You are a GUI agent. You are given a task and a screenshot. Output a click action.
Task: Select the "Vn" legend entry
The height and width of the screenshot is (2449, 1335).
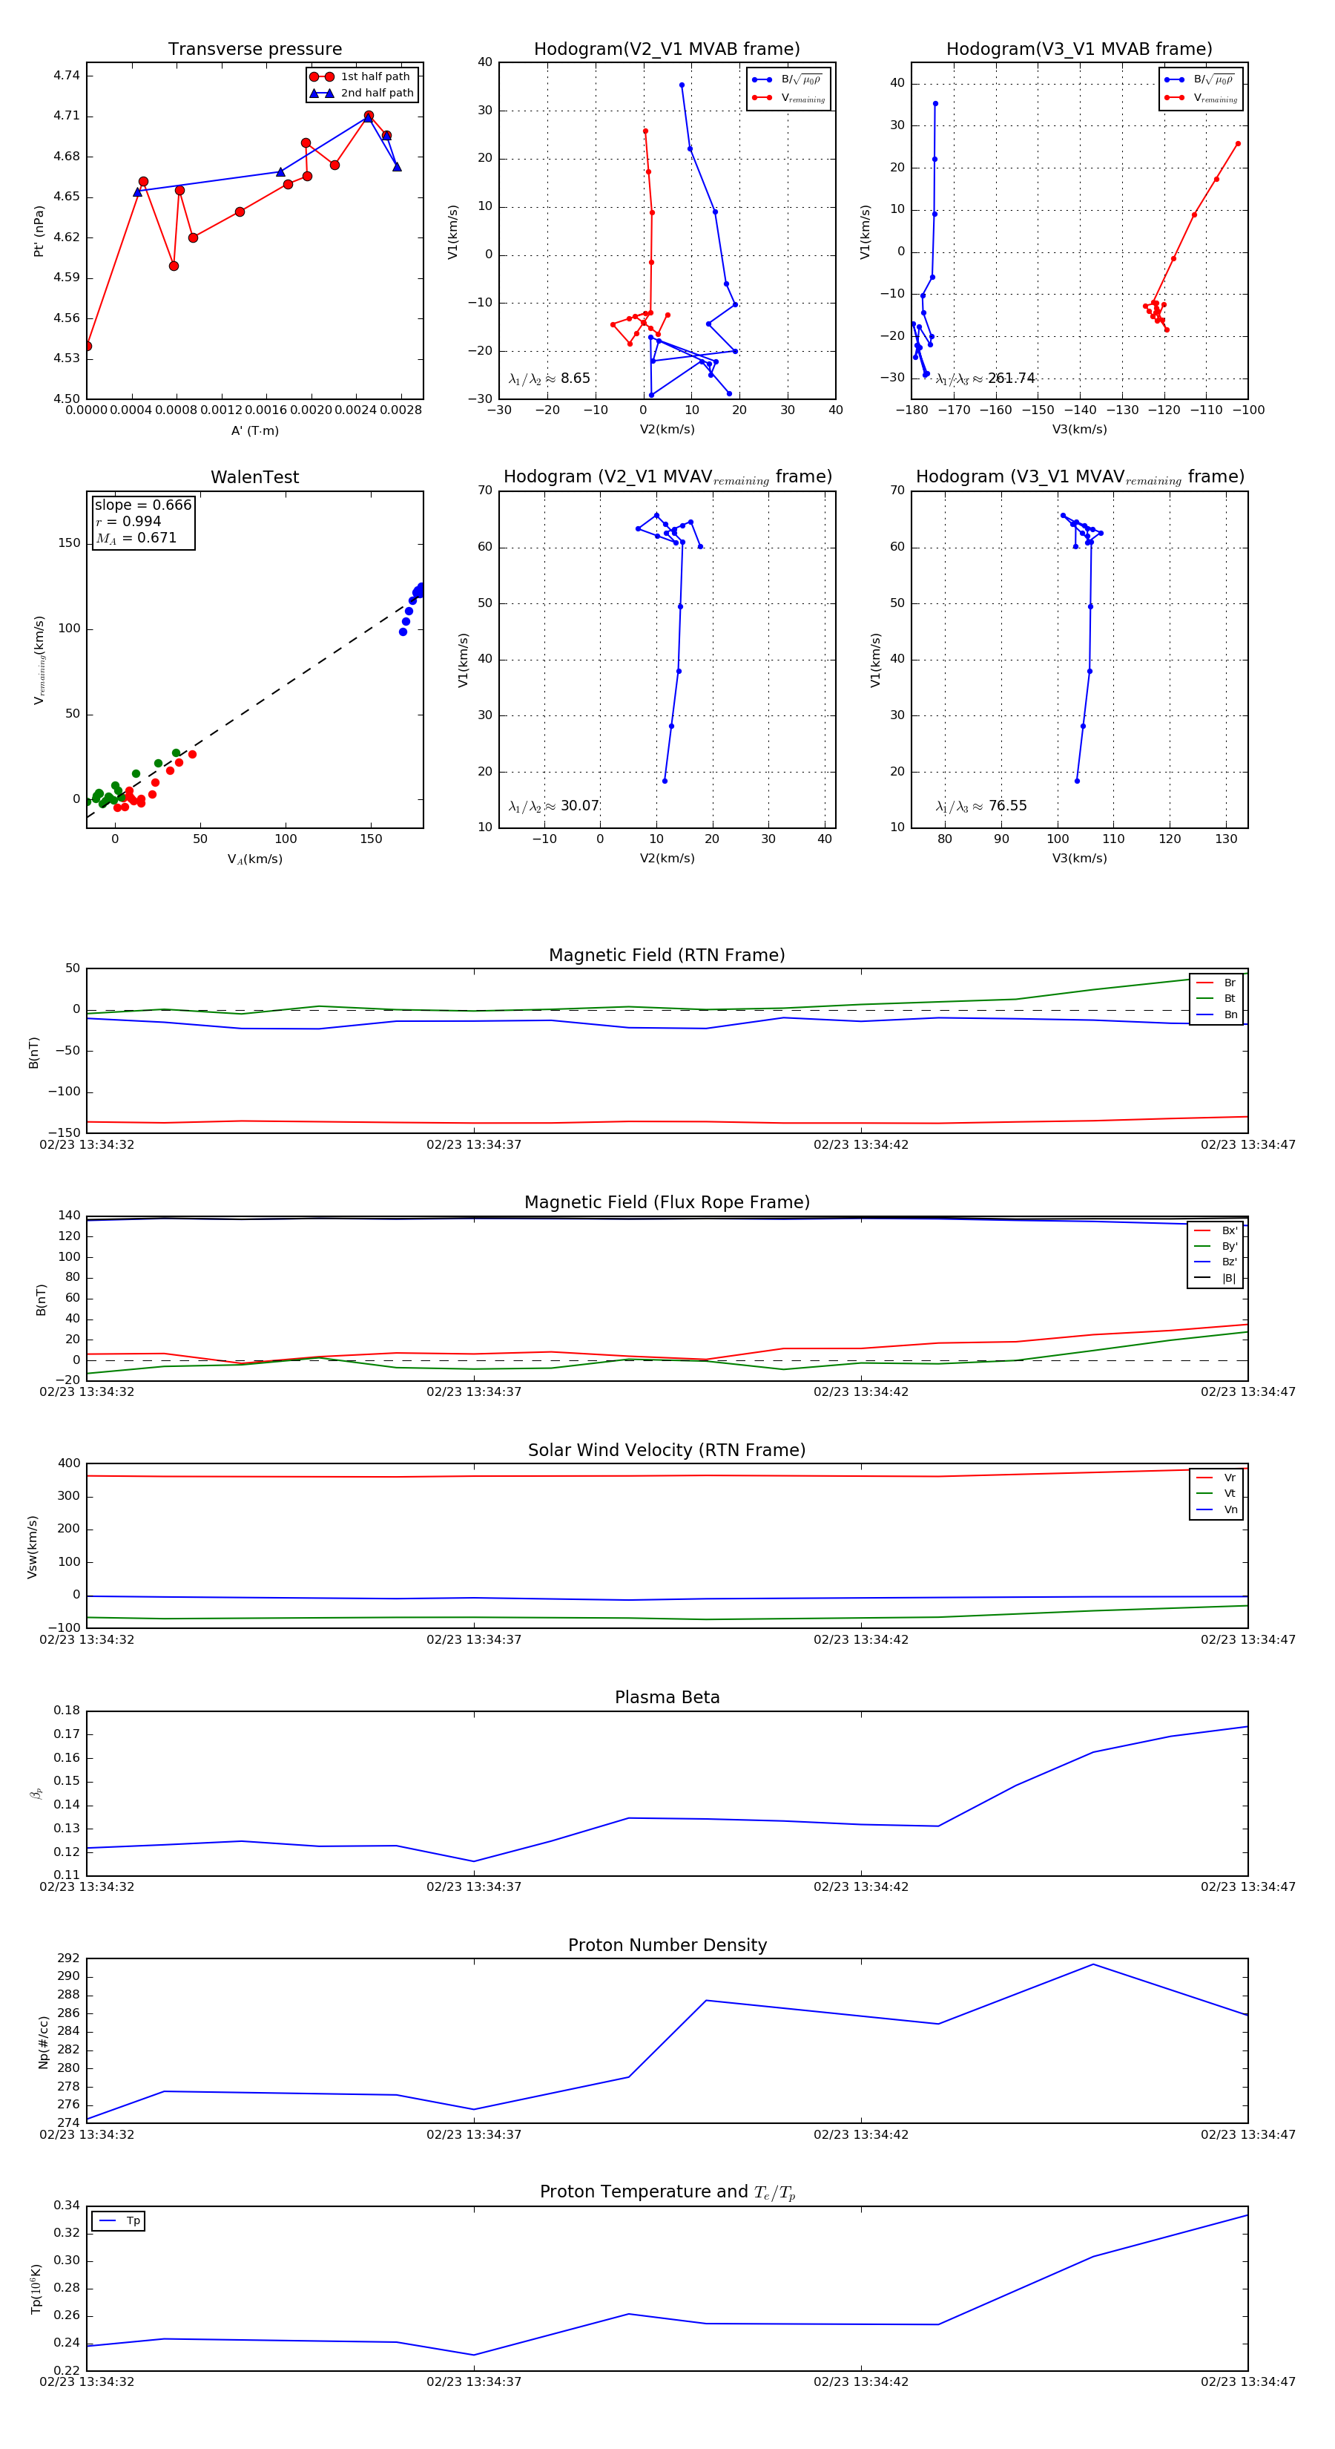point(1216,1509)
